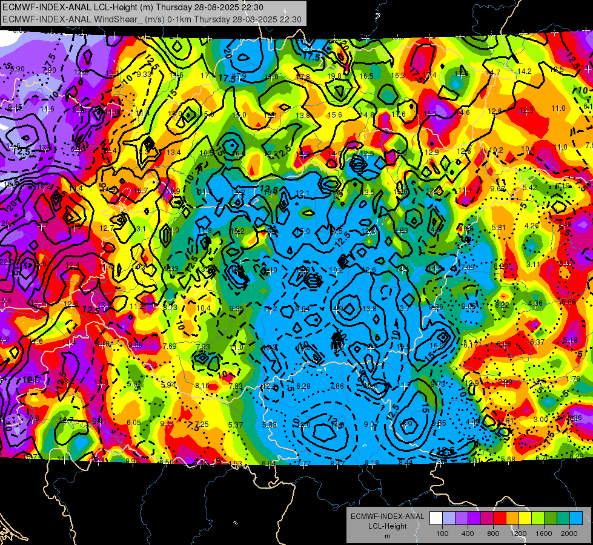Click the '1200' legend scale label
The height and width of the screenshot is (545, 593).
point(518,533)
